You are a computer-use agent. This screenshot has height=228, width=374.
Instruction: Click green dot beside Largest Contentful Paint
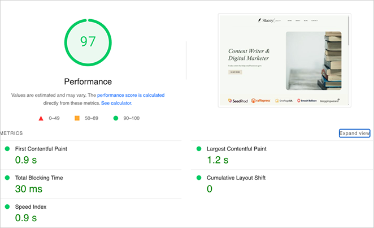click(x=199, y=149)
